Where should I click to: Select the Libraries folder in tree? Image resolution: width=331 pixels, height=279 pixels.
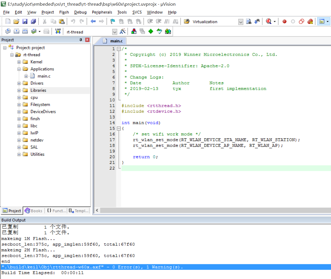(38, 90)
